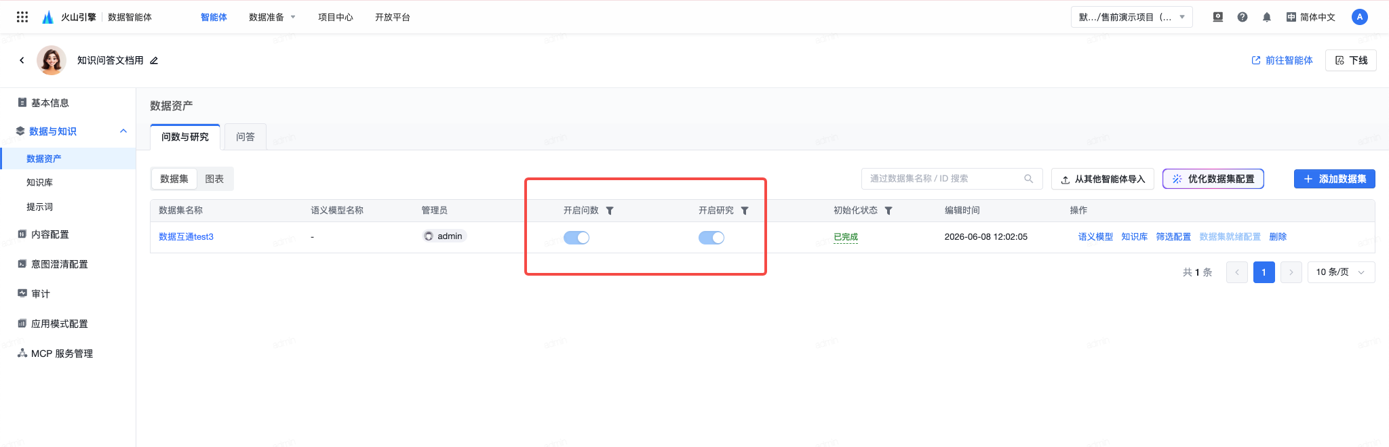The width and height of the screenshot is (1389, 447).
Task: View notifications via the bell icon
Action: tap(1267, 17)
